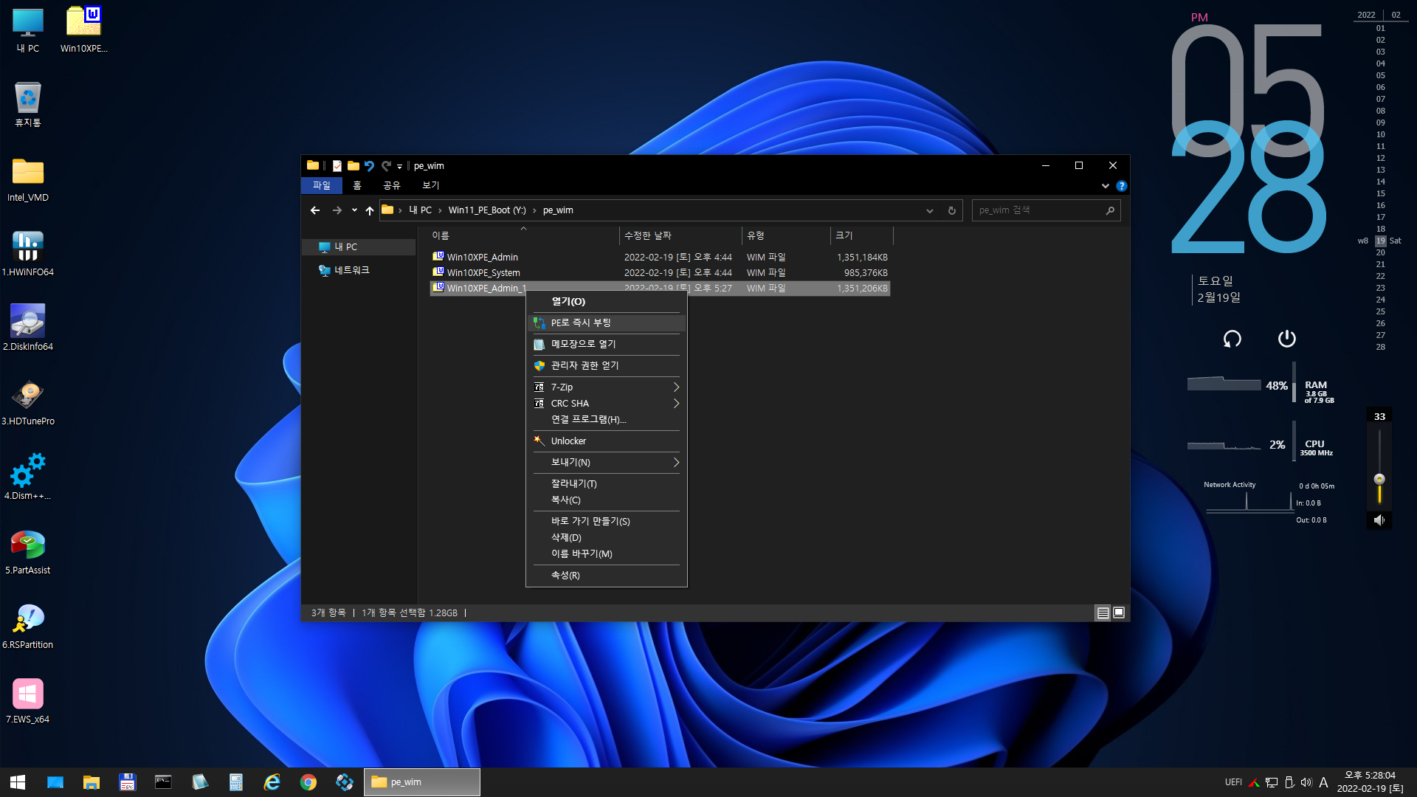The width and height of the screenshot is (1417, 797).
Task: Launch 1.HWiNFO64 desktop shortcut
Action: point(28,254)
